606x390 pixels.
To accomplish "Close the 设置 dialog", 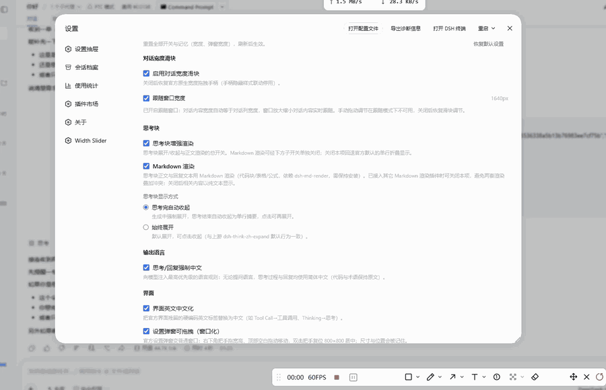I will [510, 28].
